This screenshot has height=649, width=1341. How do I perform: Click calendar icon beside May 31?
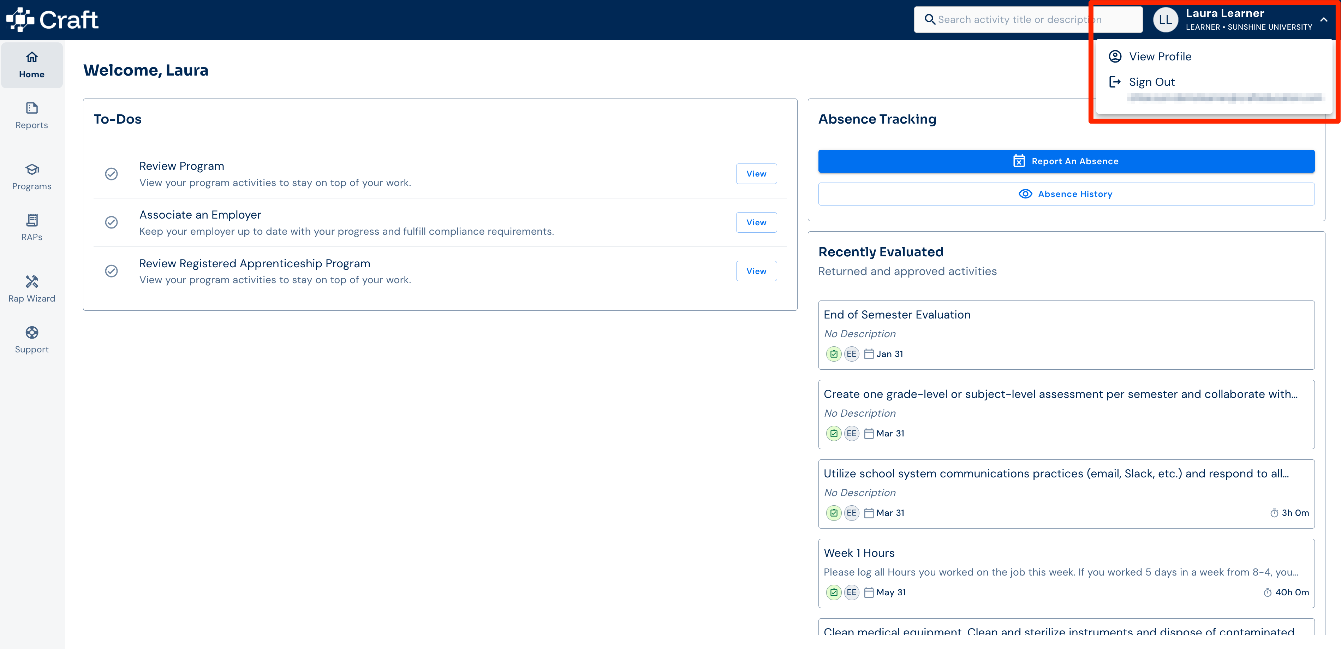point(869,592)
